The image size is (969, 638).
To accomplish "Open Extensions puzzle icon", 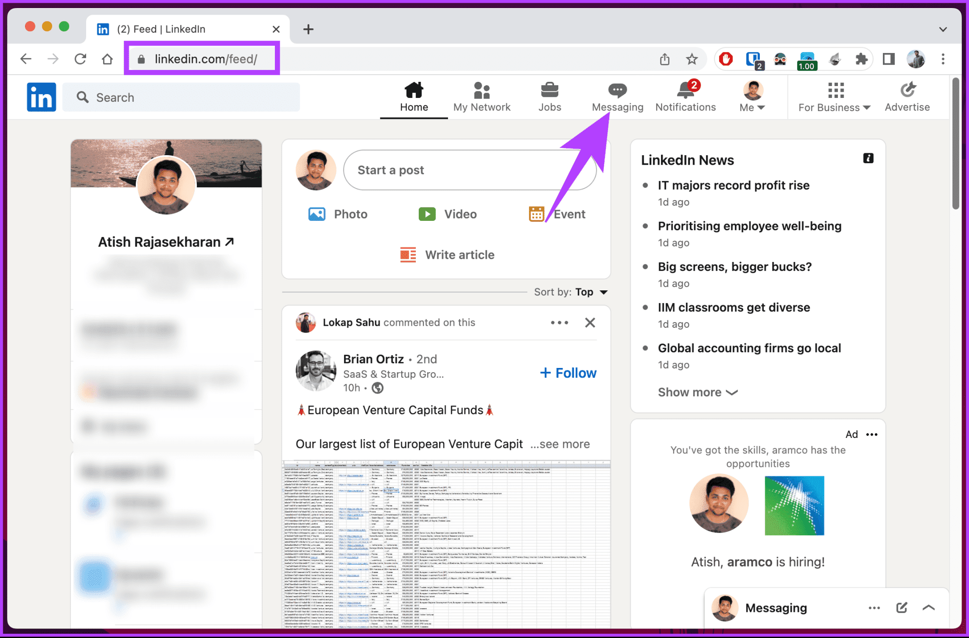I will click(x=862, y=59).
